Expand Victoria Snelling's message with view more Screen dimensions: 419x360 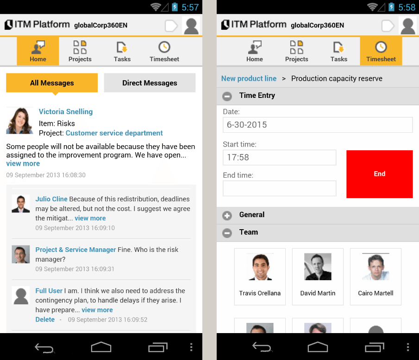point(23,164)
